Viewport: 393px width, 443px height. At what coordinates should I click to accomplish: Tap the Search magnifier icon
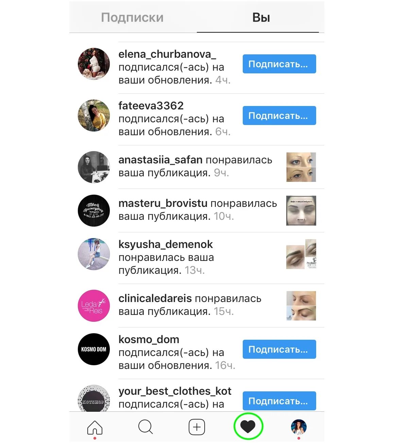point(146,427)
